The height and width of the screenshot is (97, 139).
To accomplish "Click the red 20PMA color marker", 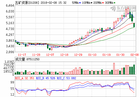I will click(103, 3).
